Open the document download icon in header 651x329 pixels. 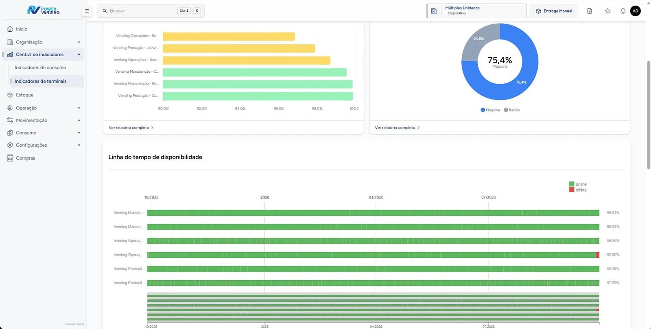point(590,11)
